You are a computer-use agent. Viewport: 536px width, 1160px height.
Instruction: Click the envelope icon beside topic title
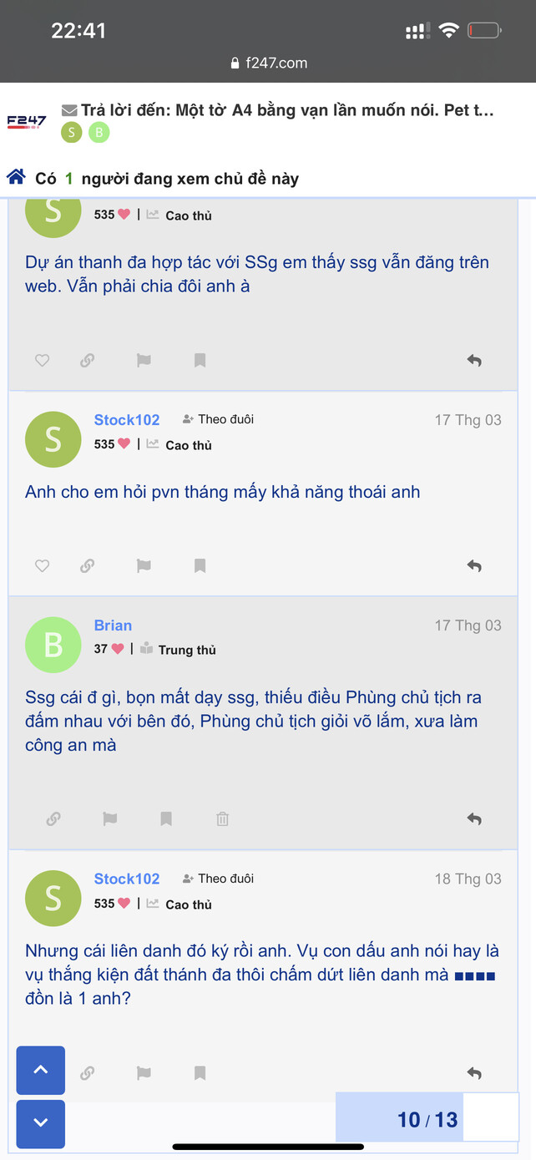tap(69, 110)
